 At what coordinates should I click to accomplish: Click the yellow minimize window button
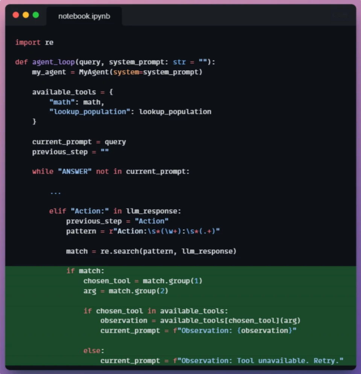pos(26,15)
